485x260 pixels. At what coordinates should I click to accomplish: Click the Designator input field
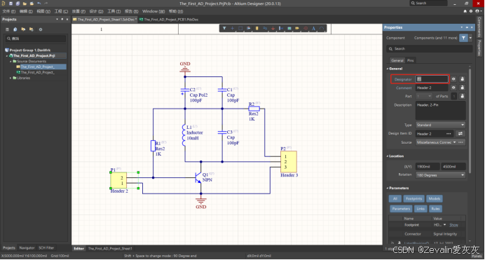432,79
